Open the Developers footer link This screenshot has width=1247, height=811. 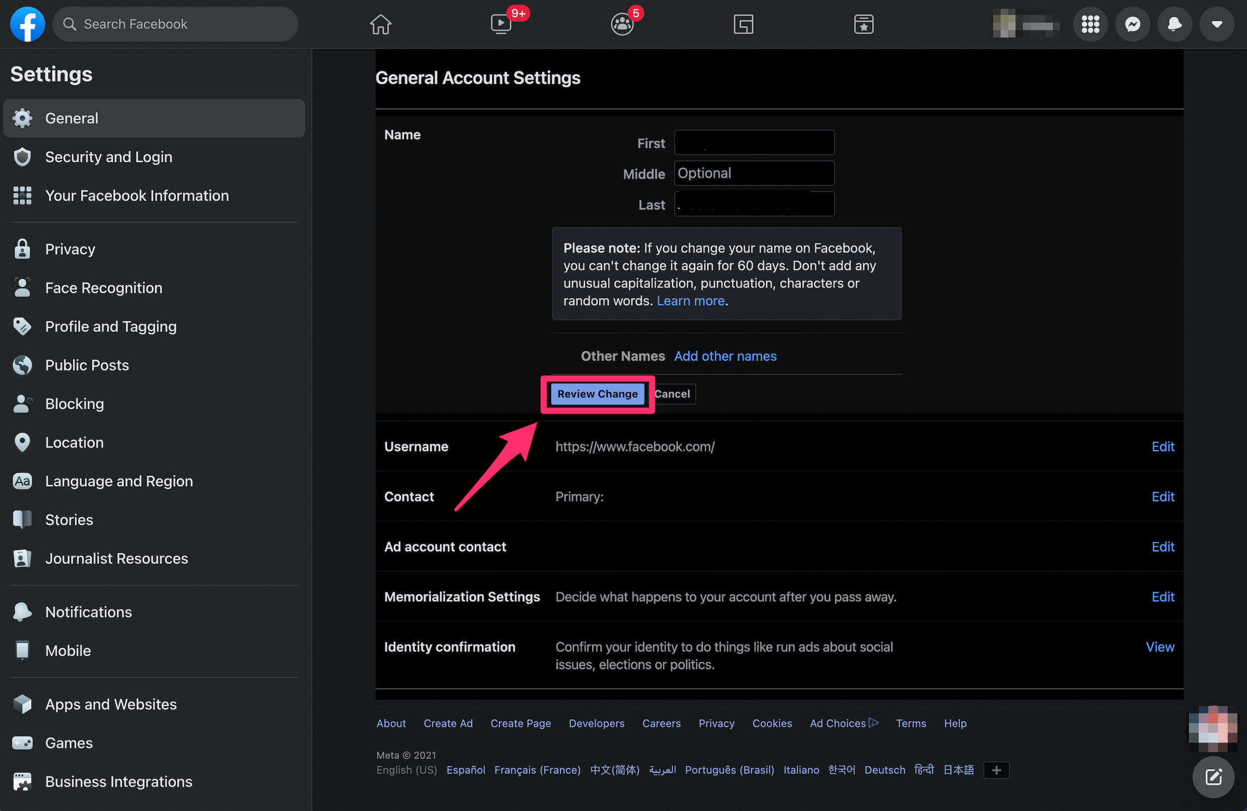(596, 724)
